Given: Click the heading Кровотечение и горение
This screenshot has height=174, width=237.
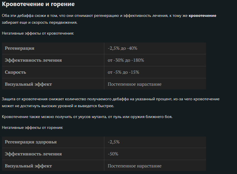Looking at the screenshot, I should pos(38,4).
